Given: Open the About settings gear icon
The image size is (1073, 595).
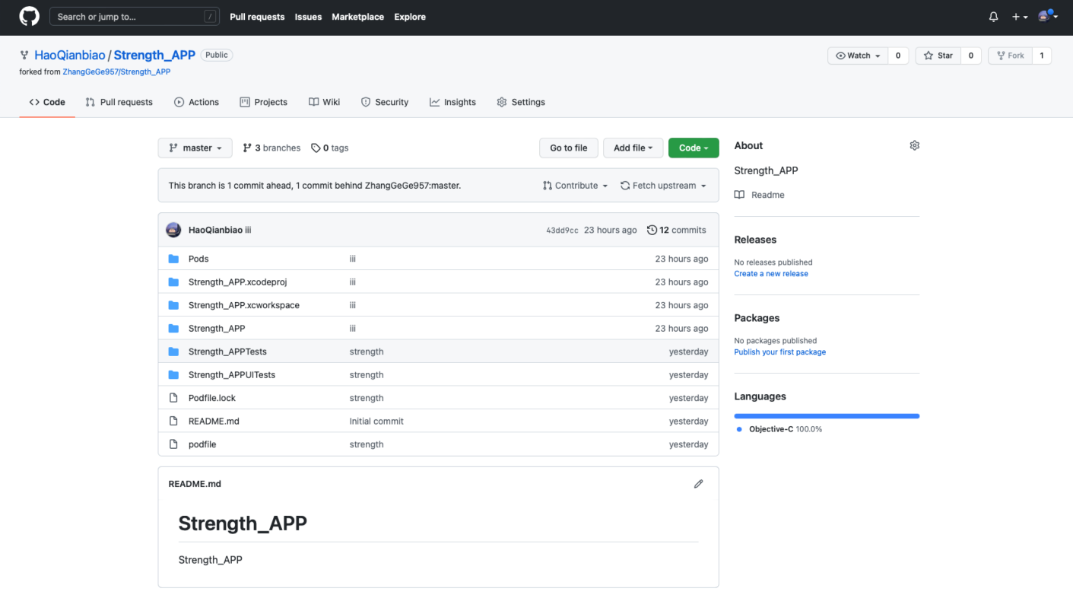Looking at the screenshot, I should 914,145.
